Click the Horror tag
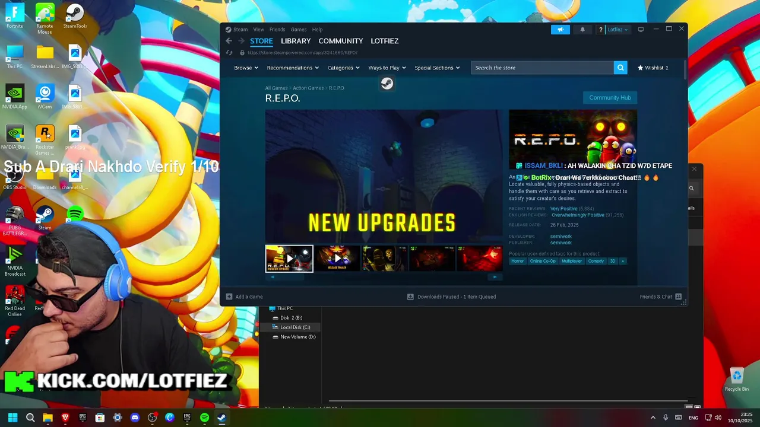The height and width of the screenshot is (427, 760). [x=518, y=261]
